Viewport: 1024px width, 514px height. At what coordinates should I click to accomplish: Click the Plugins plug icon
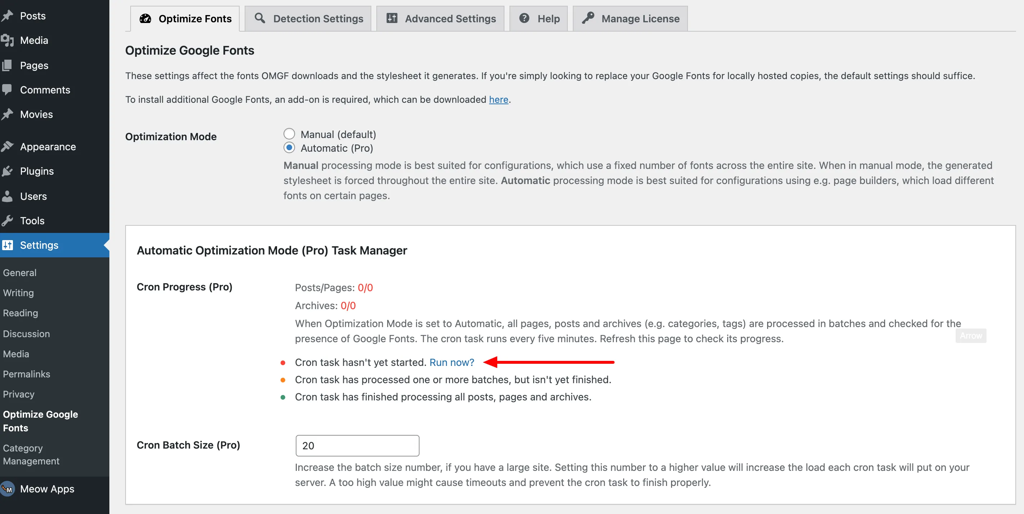coord(7,171)
